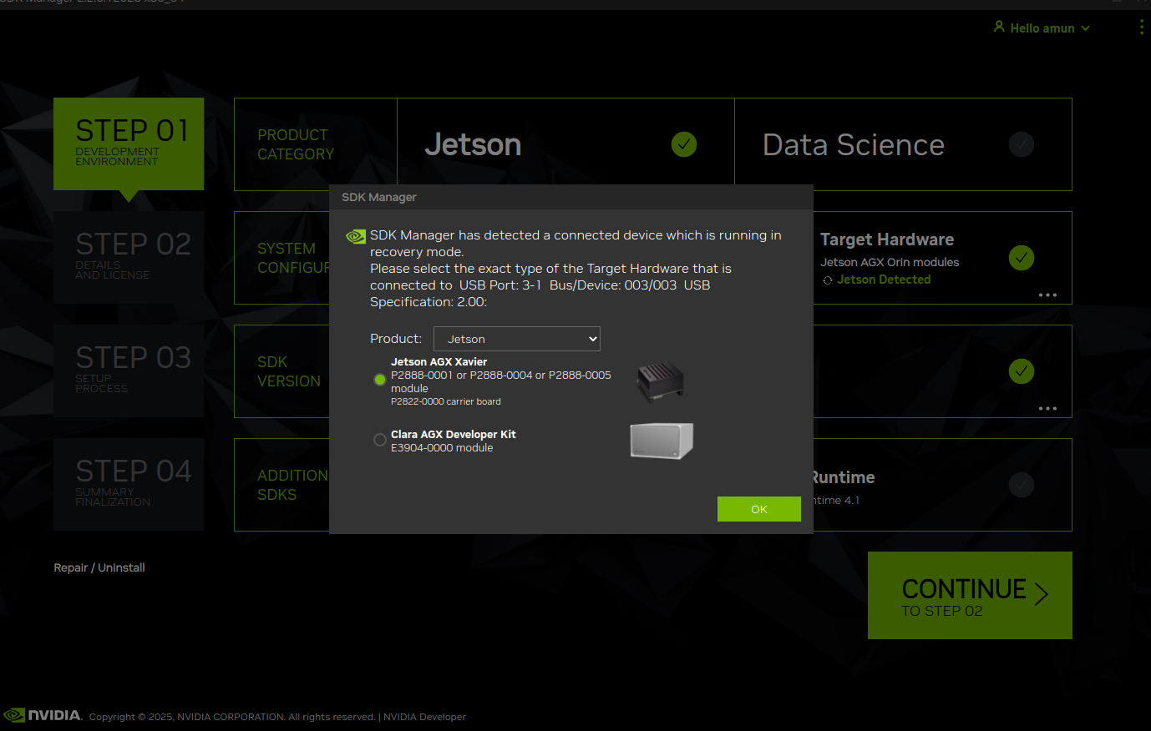Open the Target Hardware three-dots options
This screenshot has width=1151, height=731.
(x=1047, y=295)
